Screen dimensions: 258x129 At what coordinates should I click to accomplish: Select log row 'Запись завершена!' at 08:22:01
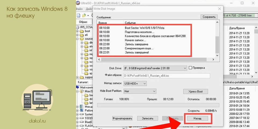pyautogui.click(x=137, y=52)
